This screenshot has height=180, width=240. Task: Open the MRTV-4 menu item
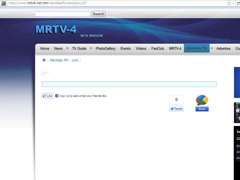coord(175,48)
